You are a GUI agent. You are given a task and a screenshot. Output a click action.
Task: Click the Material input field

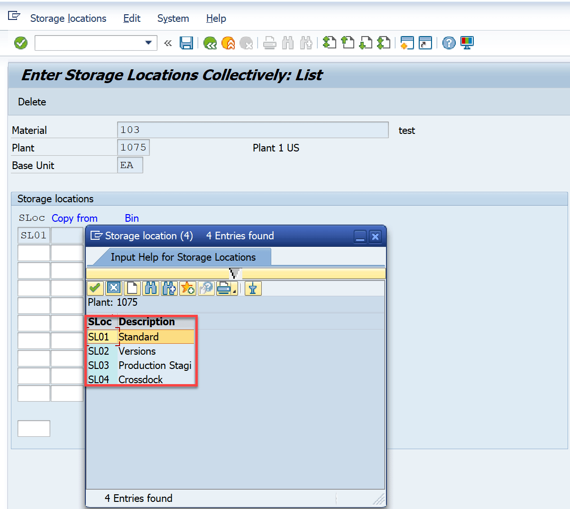pyautogui.click(x=251, y=130)
